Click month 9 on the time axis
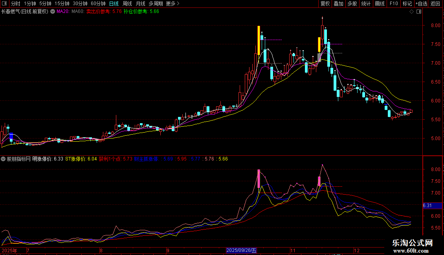Image resolution: width=444 pixels, height=255 pixels. pyautogui.click(x=168, y=250)
